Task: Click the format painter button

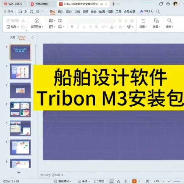Action: click(x=13, y=21)
